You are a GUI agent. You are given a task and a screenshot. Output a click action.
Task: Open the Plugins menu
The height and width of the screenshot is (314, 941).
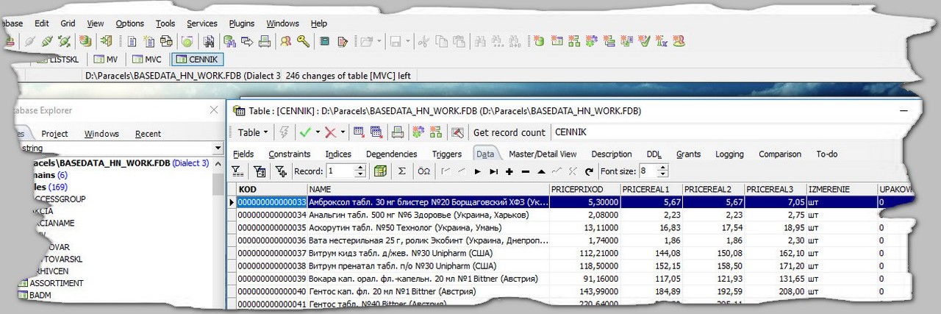point(241,24)
